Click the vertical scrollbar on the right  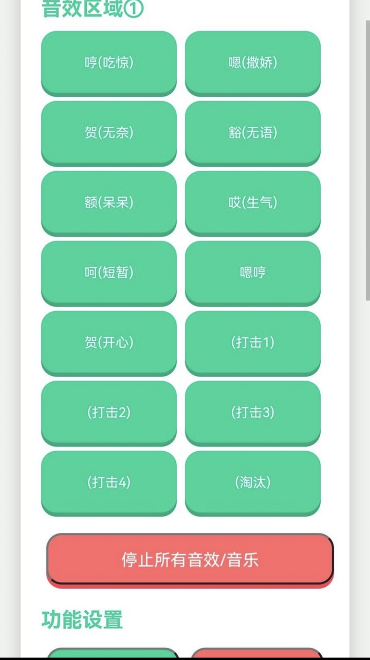coord(368,161)
